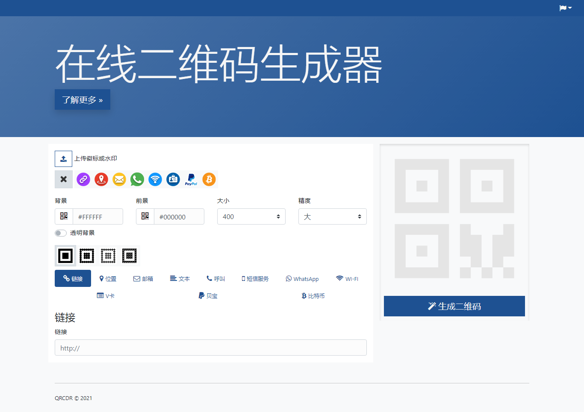Switch to the WhatsApp tab
This screenshot has height=412, width=584.
tap(302, 278)
